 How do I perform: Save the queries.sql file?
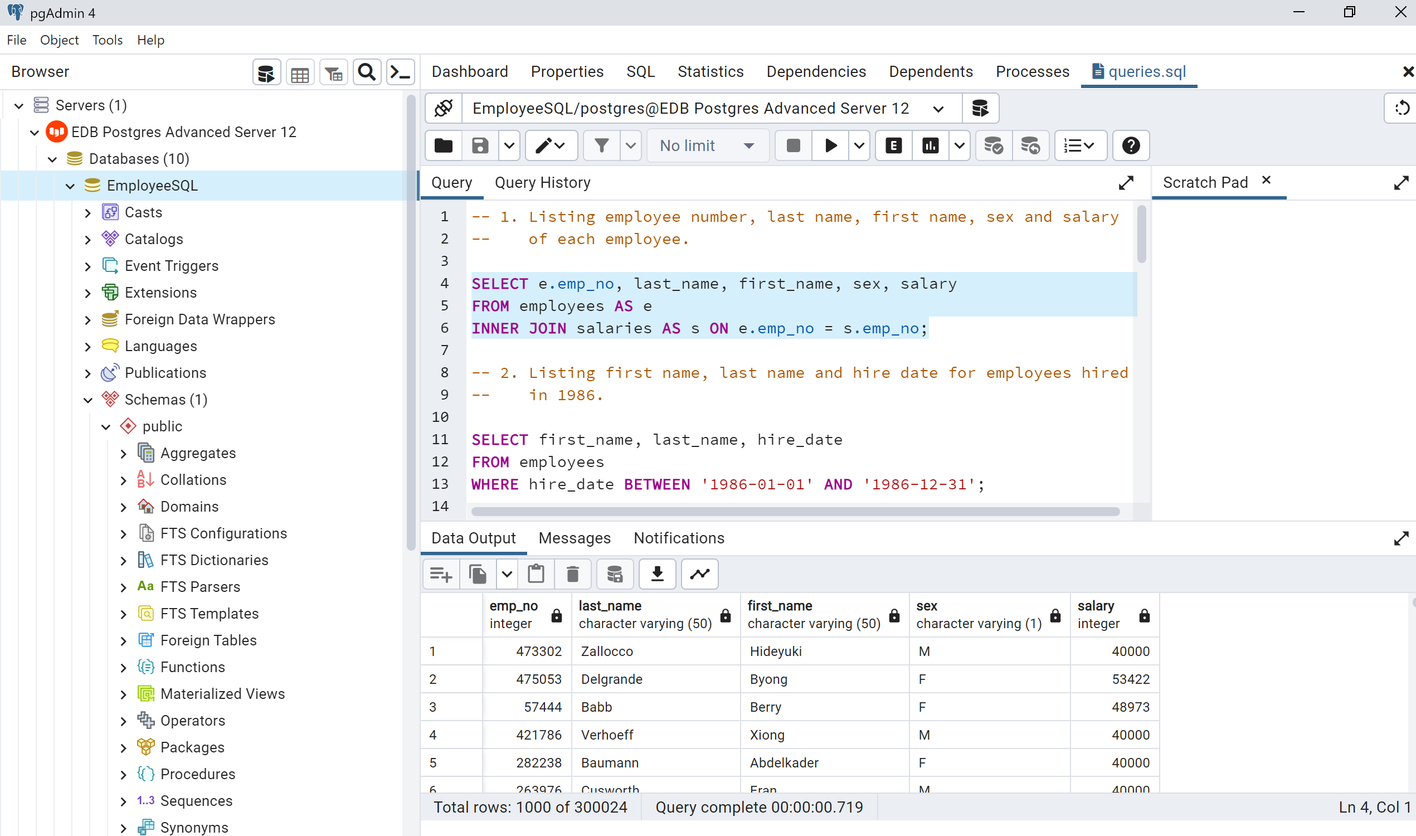click(479, 145)
